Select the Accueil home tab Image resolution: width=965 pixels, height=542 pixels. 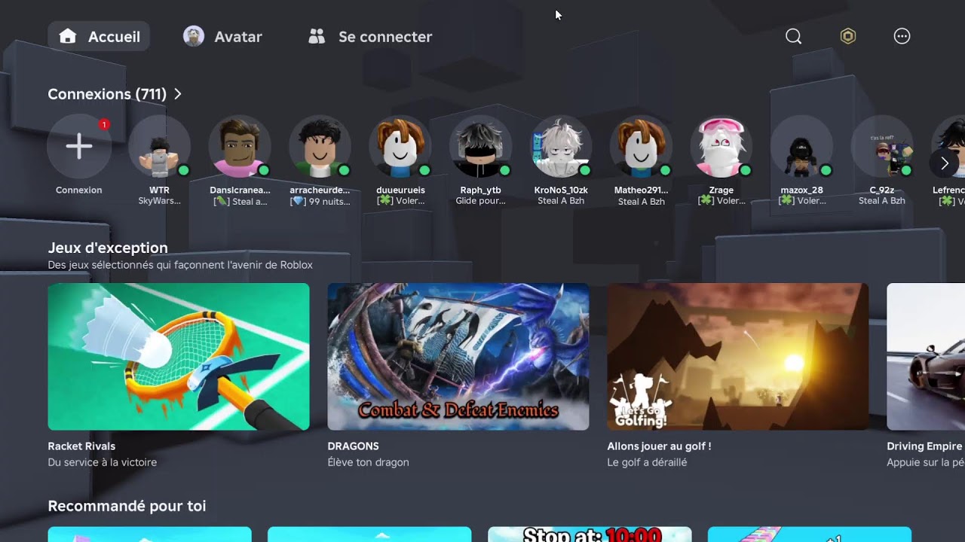[99, 36]
